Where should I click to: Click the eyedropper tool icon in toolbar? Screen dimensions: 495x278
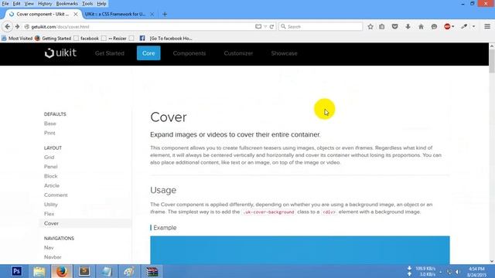coord(464,27)
